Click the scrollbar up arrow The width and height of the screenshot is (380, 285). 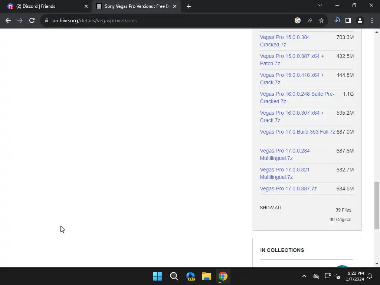tap(377, 32)
